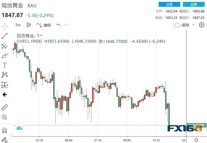The image size is (207, 143).
Task: Expand the 现货黄金, 5 legend chevron
Action: pos(41,35)
